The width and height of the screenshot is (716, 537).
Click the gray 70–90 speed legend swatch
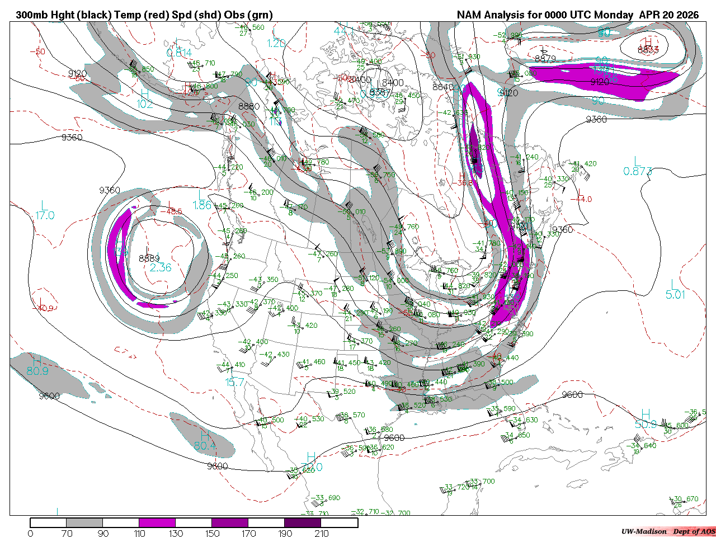84,523
